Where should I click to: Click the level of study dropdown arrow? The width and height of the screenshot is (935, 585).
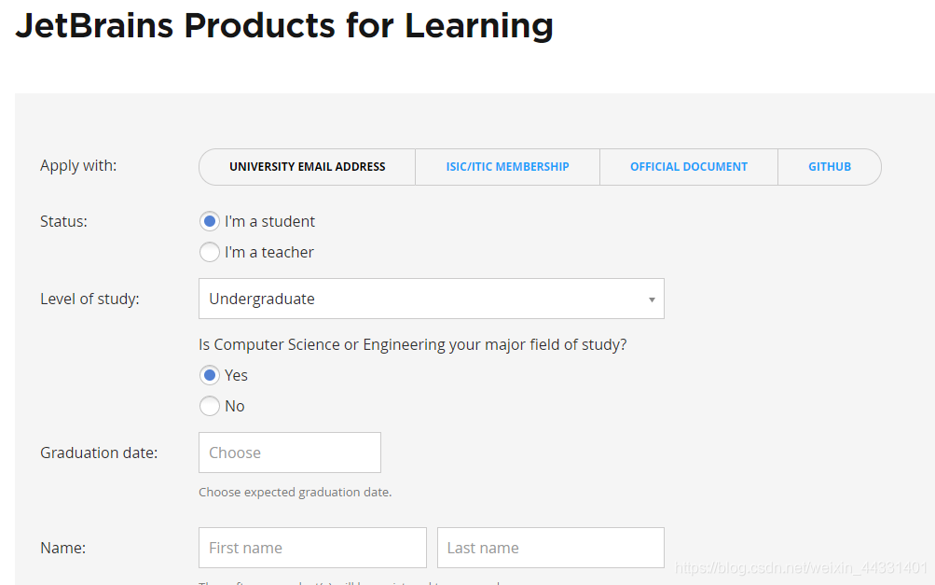[x=652, y=299]
